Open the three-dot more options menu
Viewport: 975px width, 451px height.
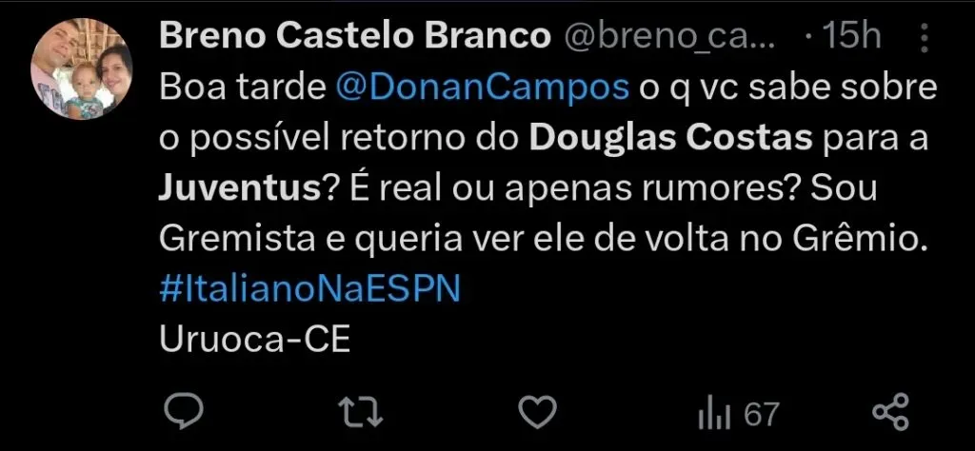[x=923, y=38]
